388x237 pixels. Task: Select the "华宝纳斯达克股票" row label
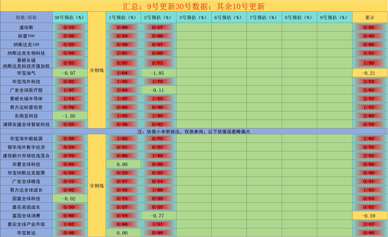(x=26, y=173)
